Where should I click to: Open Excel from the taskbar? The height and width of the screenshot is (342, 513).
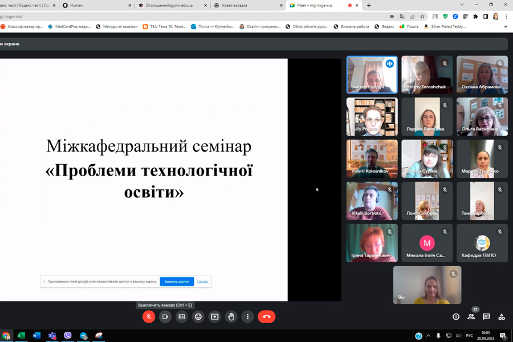(x=21, y=336)
